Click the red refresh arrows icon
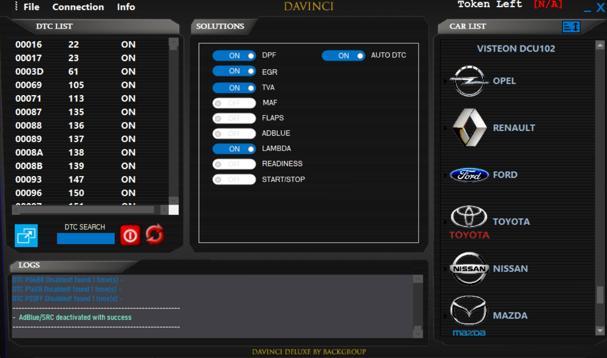This screenshot has height=358, width=607. pos(155,235)
